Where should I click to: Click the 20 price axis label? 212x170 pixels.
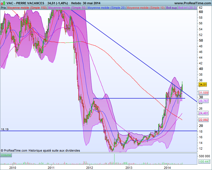[x=201, y=126]
